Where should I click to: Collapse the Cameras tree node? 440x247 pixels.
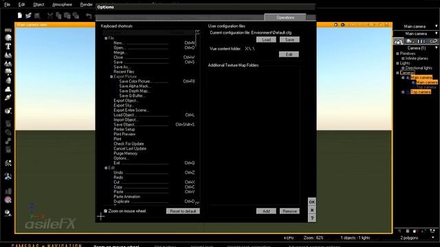click(x=397, y=73)
